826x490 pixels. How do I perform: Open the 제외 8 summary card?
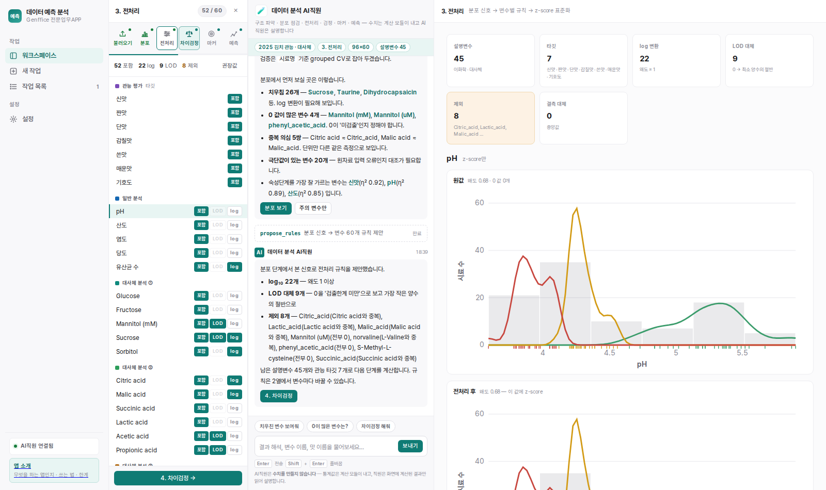click(490, 118)
